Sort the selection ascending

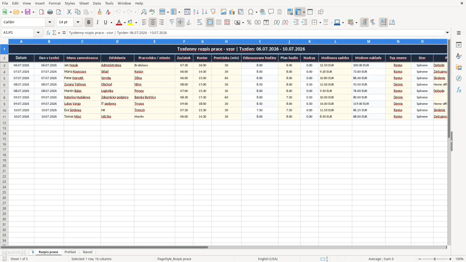(196, 12)
